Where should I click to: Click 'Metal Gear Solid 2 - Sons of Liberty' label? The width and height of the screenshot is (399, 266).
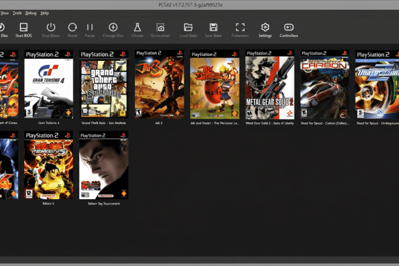click(x=270, y=123)
